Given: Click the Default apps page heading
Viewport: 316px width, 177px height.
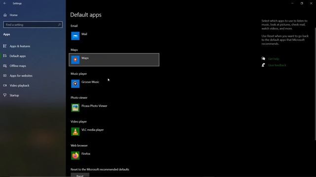Looking at the screenshot, I should pos(86,15).
